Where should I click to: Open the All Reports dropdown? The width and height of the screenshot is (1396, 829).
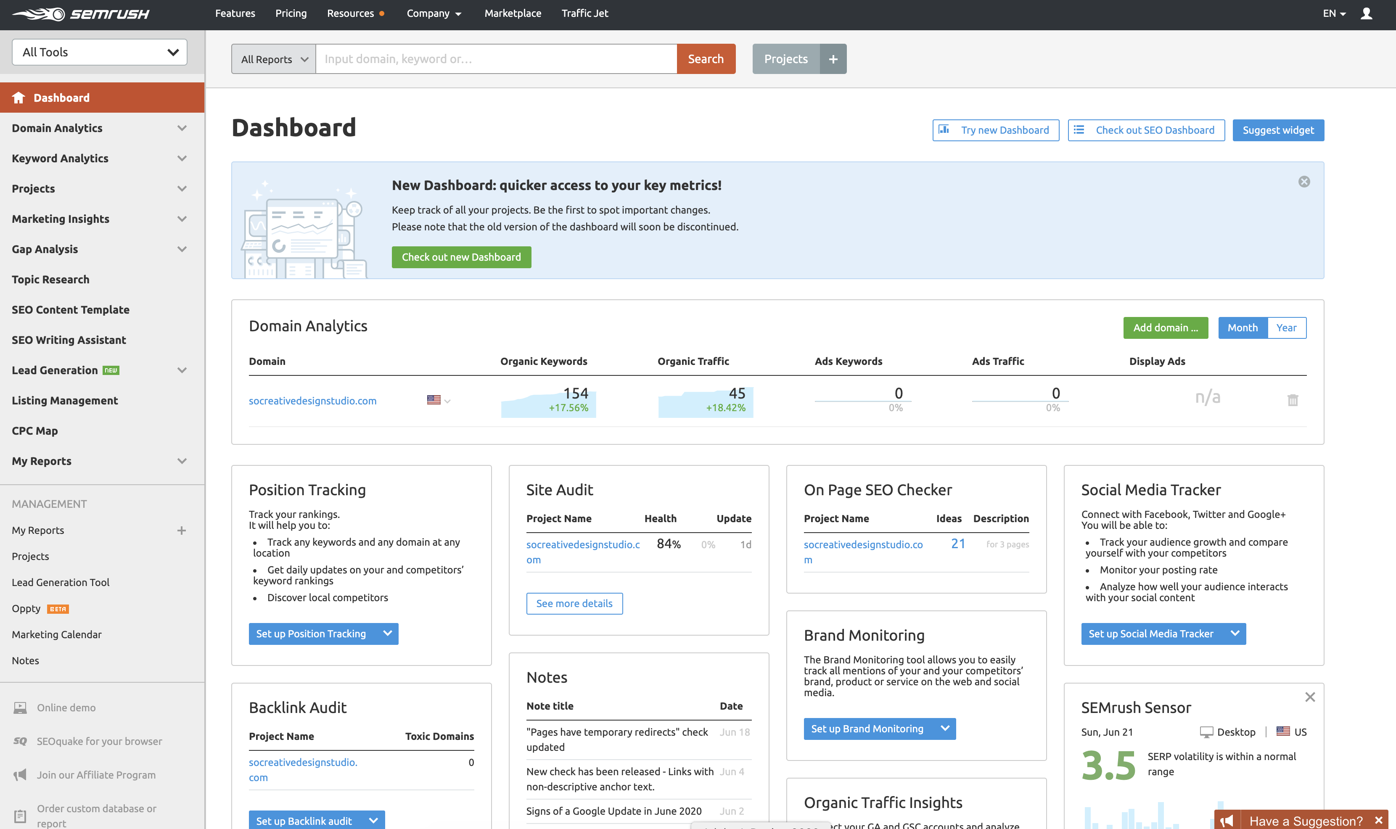[x=274, y=59]
